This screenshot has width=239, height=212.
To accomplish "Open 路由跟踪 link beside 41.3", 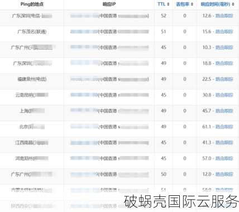I will [224, 142].
